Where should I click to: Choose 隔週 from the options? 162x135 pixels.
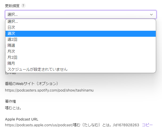(80, 45)
